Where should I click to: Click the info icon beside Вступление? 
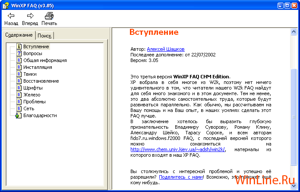19,46
